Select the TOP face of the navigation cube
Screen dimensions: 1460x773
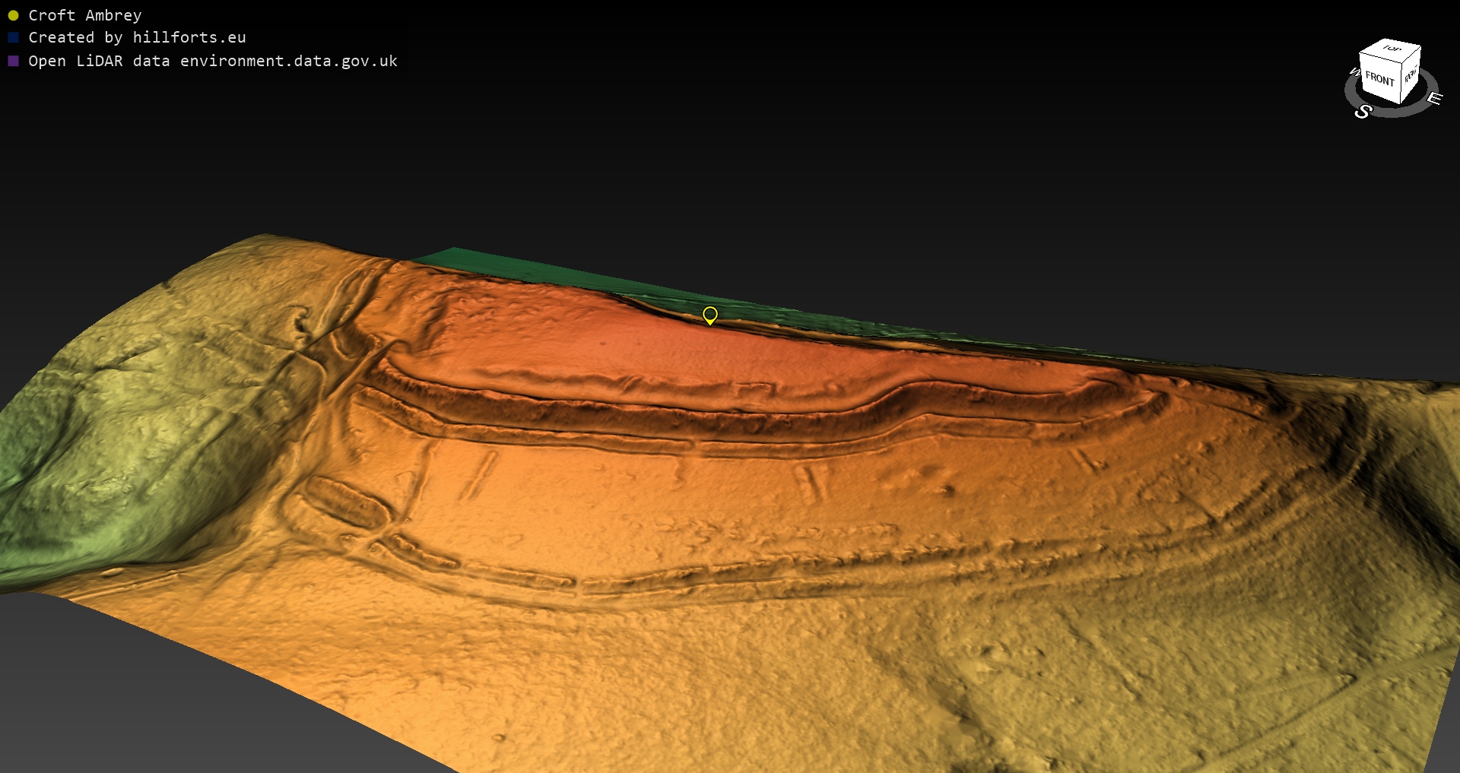pyautogui.click(x=1392, y=49)
